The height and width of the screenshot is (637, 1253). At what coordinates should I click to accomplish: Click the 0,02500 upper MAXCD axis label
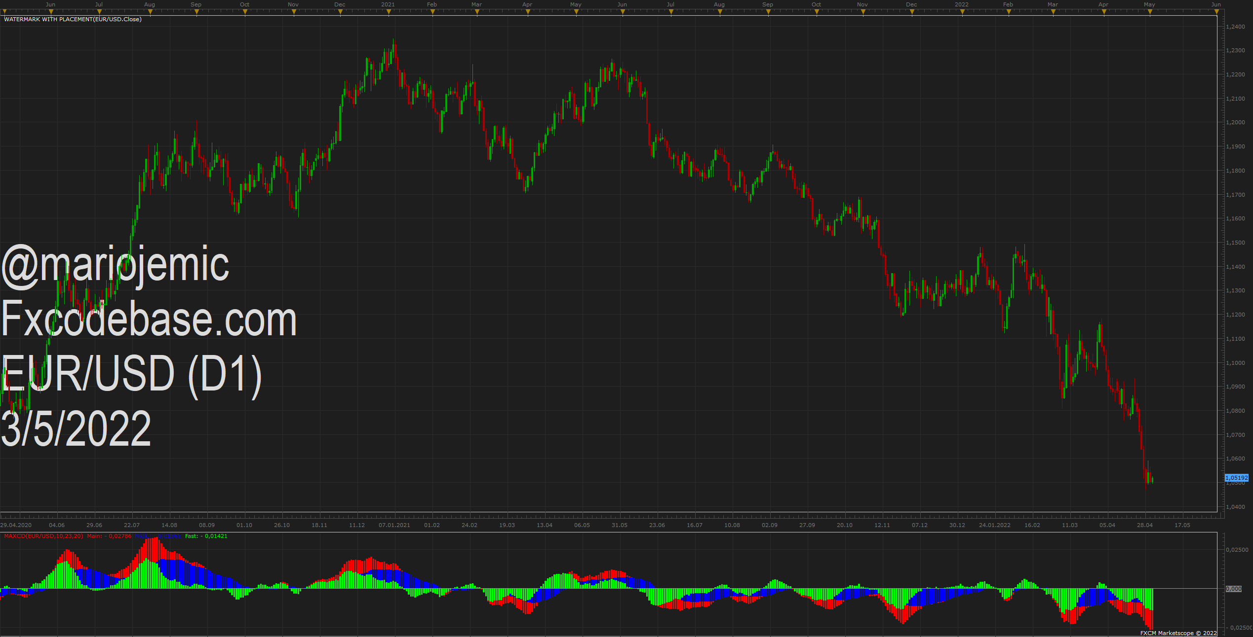point(1238,550)
